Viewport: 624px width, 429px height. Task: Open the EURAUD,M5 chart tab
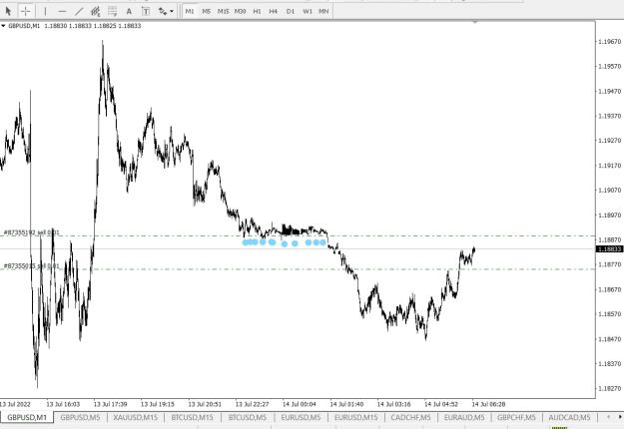click(464, 417)
